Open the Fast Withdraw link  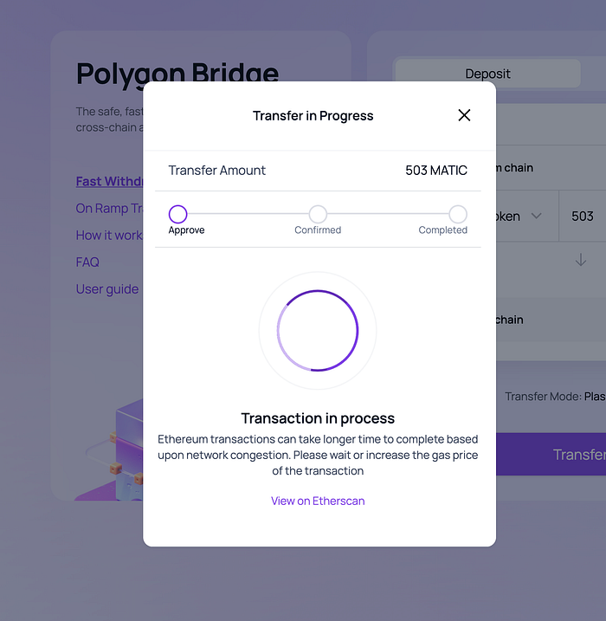point(109,181)
